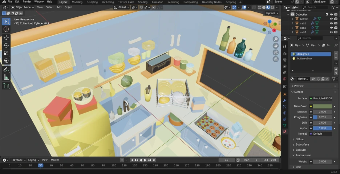
Task: Switch perspective/orthographic grid icon
Action: pyautogui.click(x=276, y=59)
